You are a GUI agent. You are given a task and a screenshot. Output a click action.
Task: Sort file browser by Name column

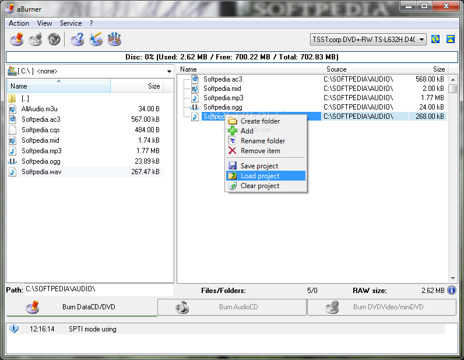(x=59, y=86)
